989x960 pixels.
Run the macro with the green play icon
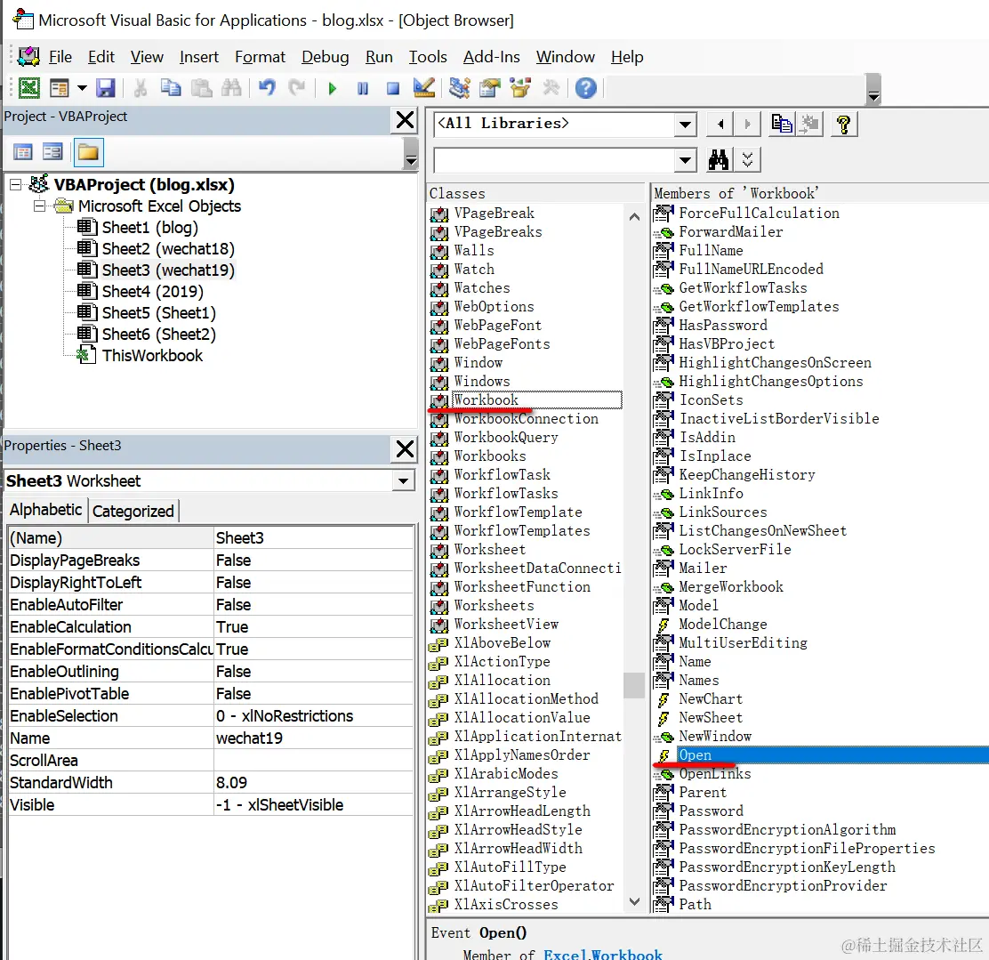333,88
